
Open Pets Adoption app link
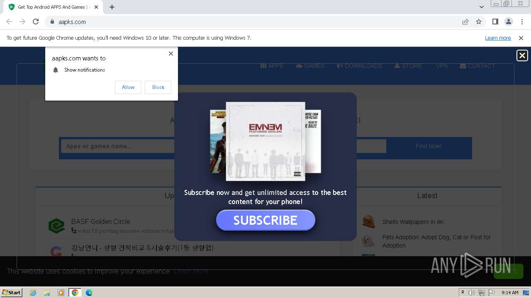click(436, 241)
